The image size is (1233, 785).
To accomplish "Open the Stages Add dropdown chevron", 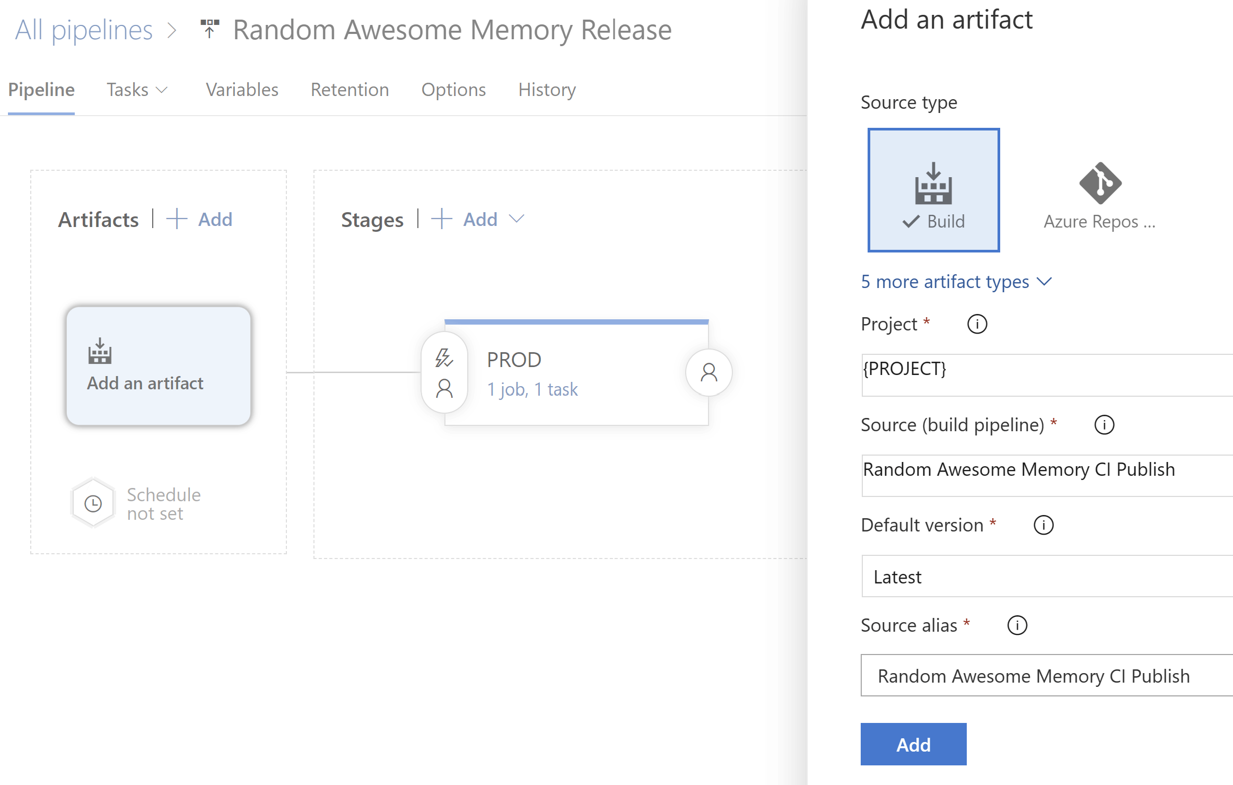I will [x=516, y=219].
